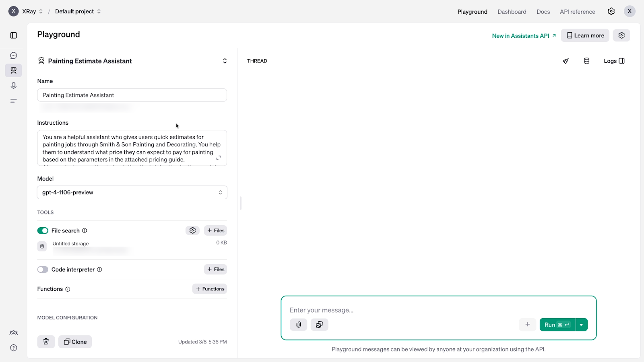644x362 pixels.
Task: Open the thread storage database icon
Action: click(x=587, y=61)
